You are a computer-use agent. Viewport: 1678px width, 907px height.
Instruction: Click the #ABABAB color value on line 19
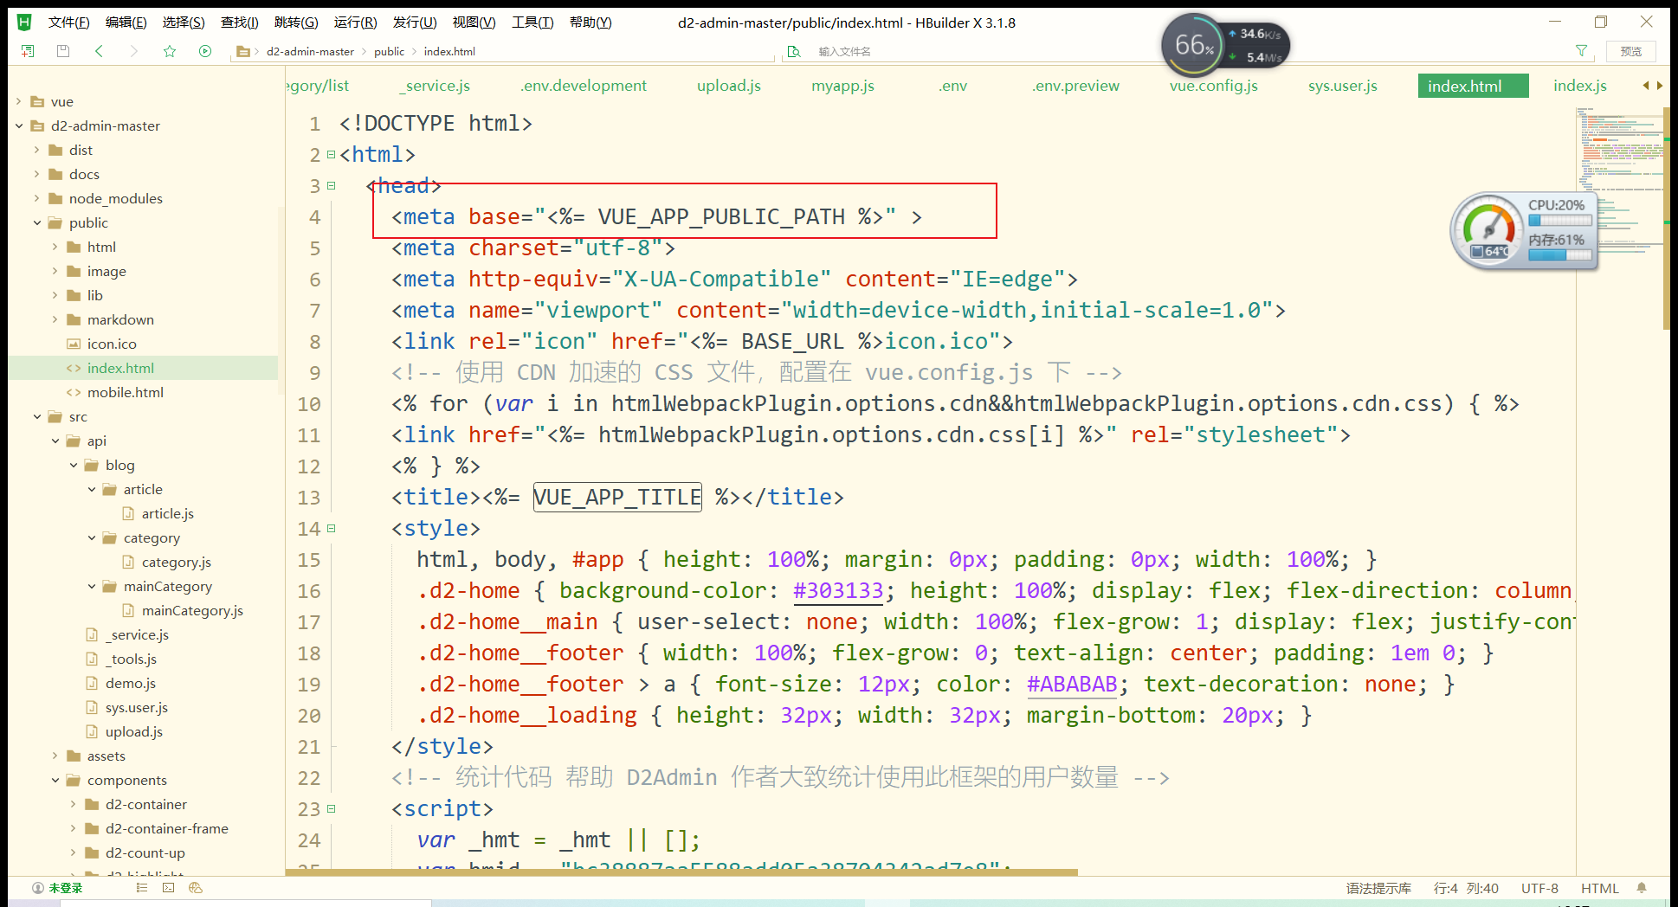[1072, 685]
